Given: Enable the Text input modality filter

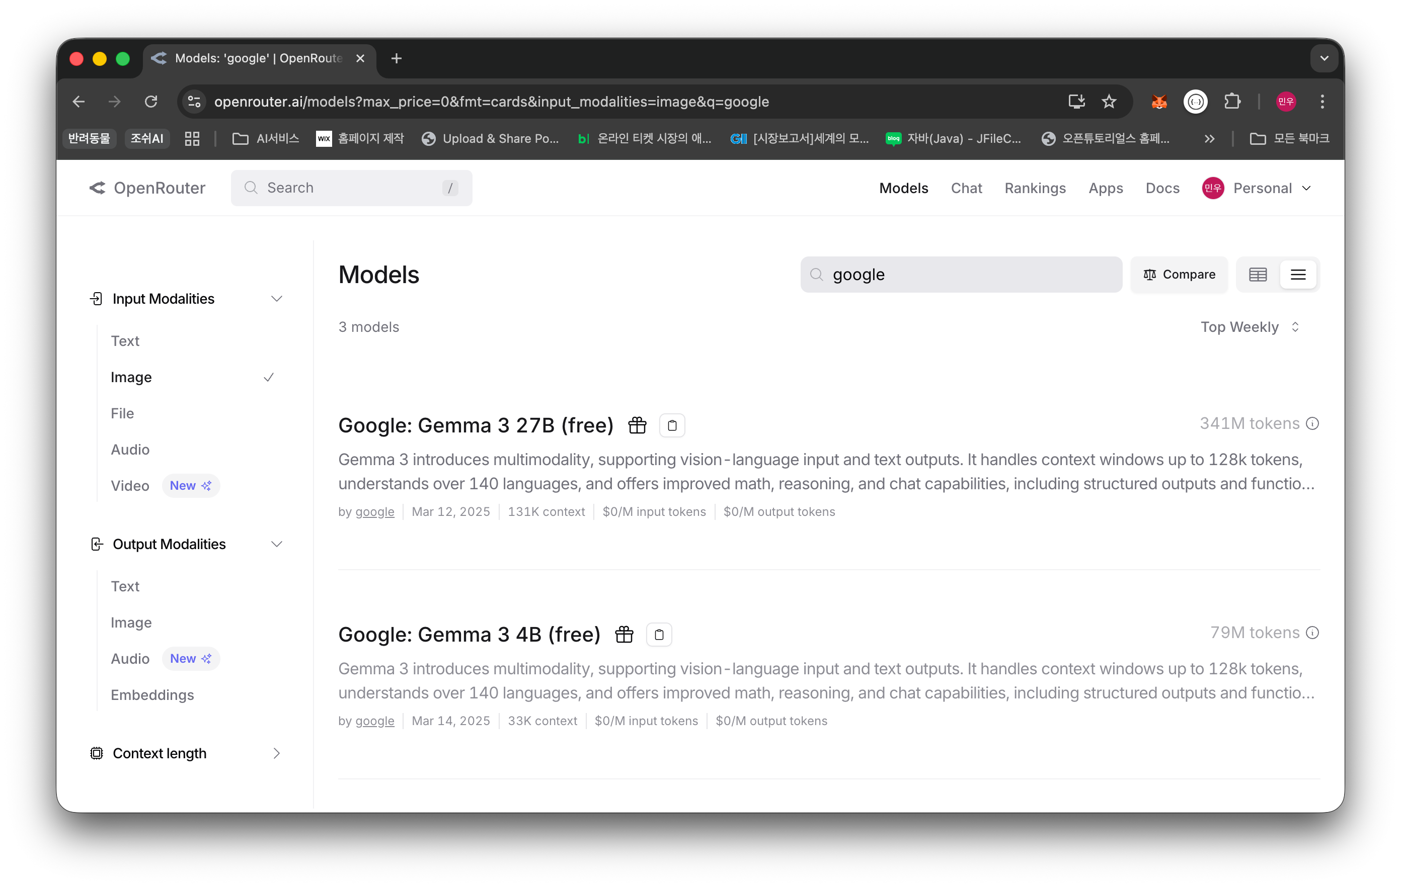Looking at the screenshot, I should (125, 340).
